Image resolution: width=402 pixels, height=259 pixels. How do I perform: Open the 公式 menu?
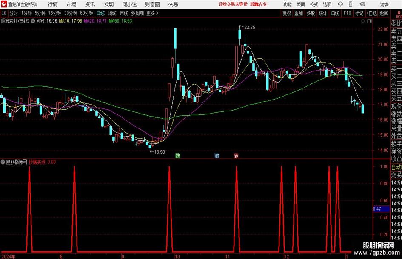[314, 4]
